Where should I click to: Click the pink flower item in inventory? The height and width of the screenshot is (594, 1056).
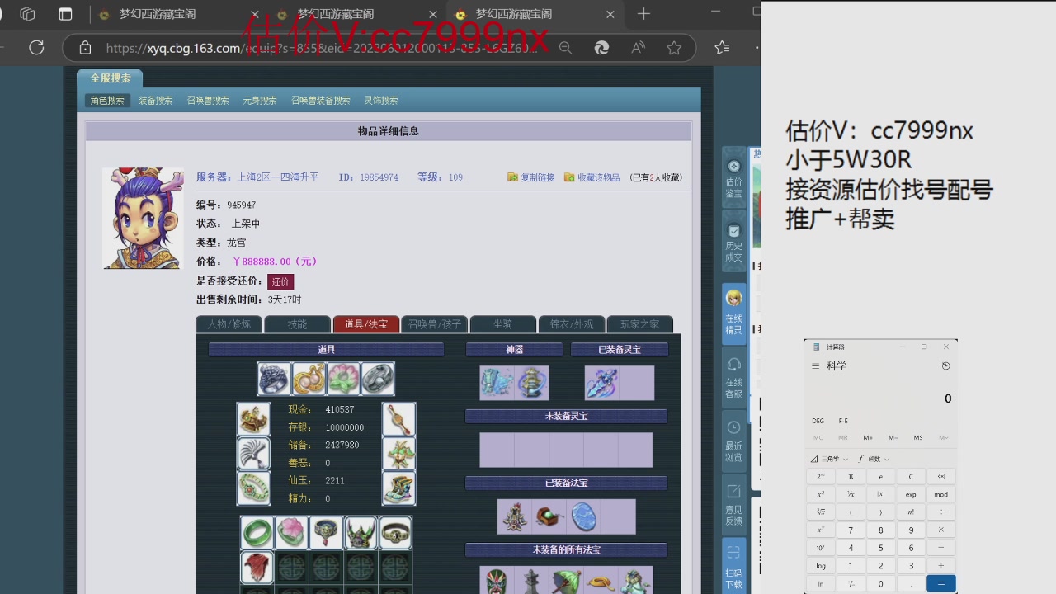tap(291, 533)
